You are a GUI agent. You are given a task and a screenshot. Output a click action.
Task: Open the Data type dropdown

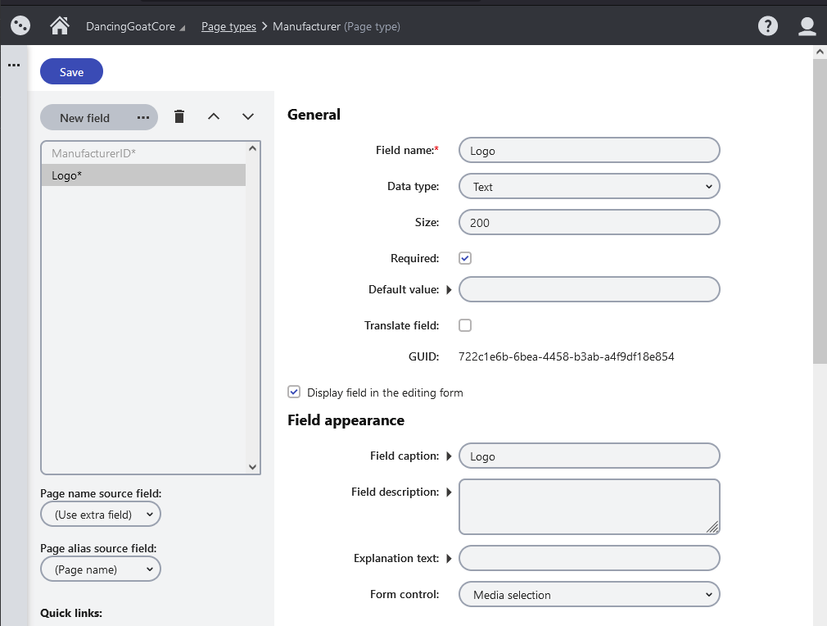pos(589,186)
